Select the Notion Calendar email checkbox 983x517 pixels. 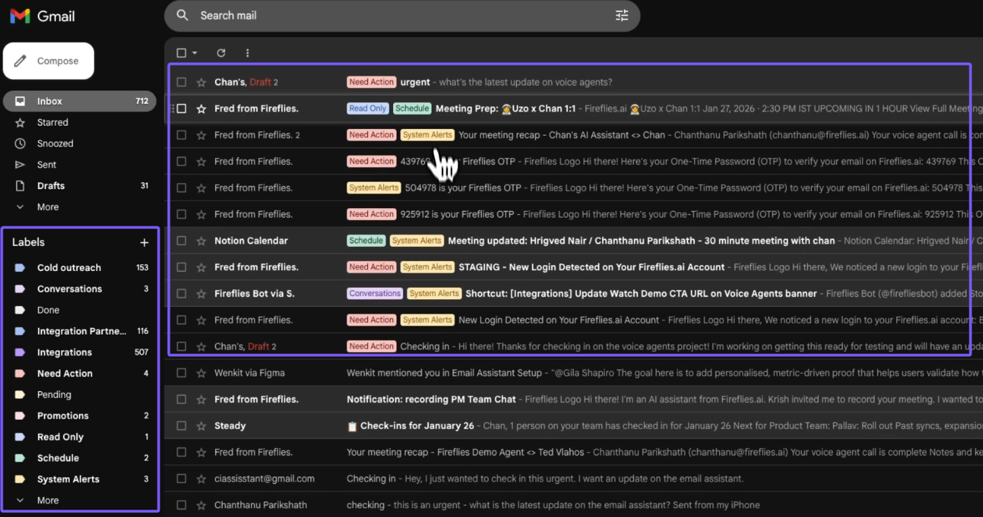click(181, 241)
